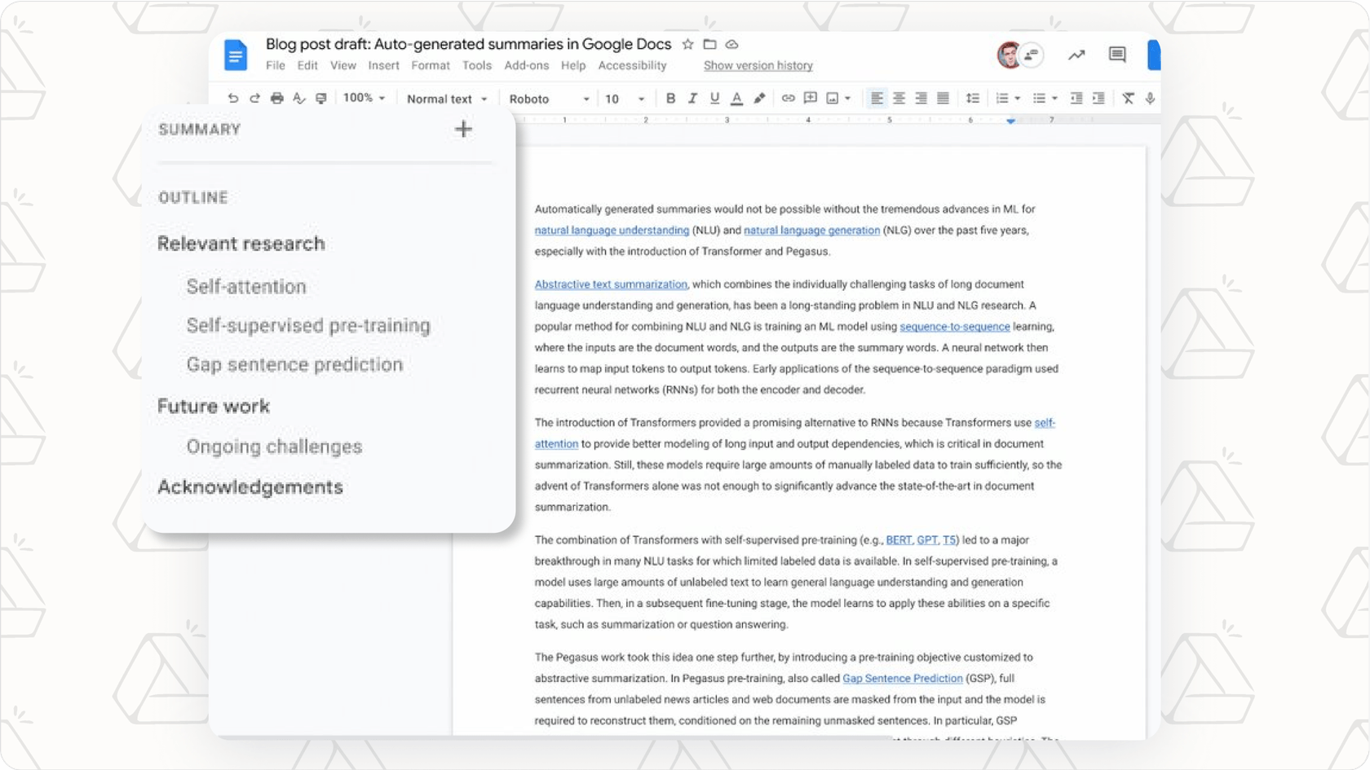This screenshot has width=1370, height=770.
Task: Star the document in the title bar
Action: (x=687, y=45)
